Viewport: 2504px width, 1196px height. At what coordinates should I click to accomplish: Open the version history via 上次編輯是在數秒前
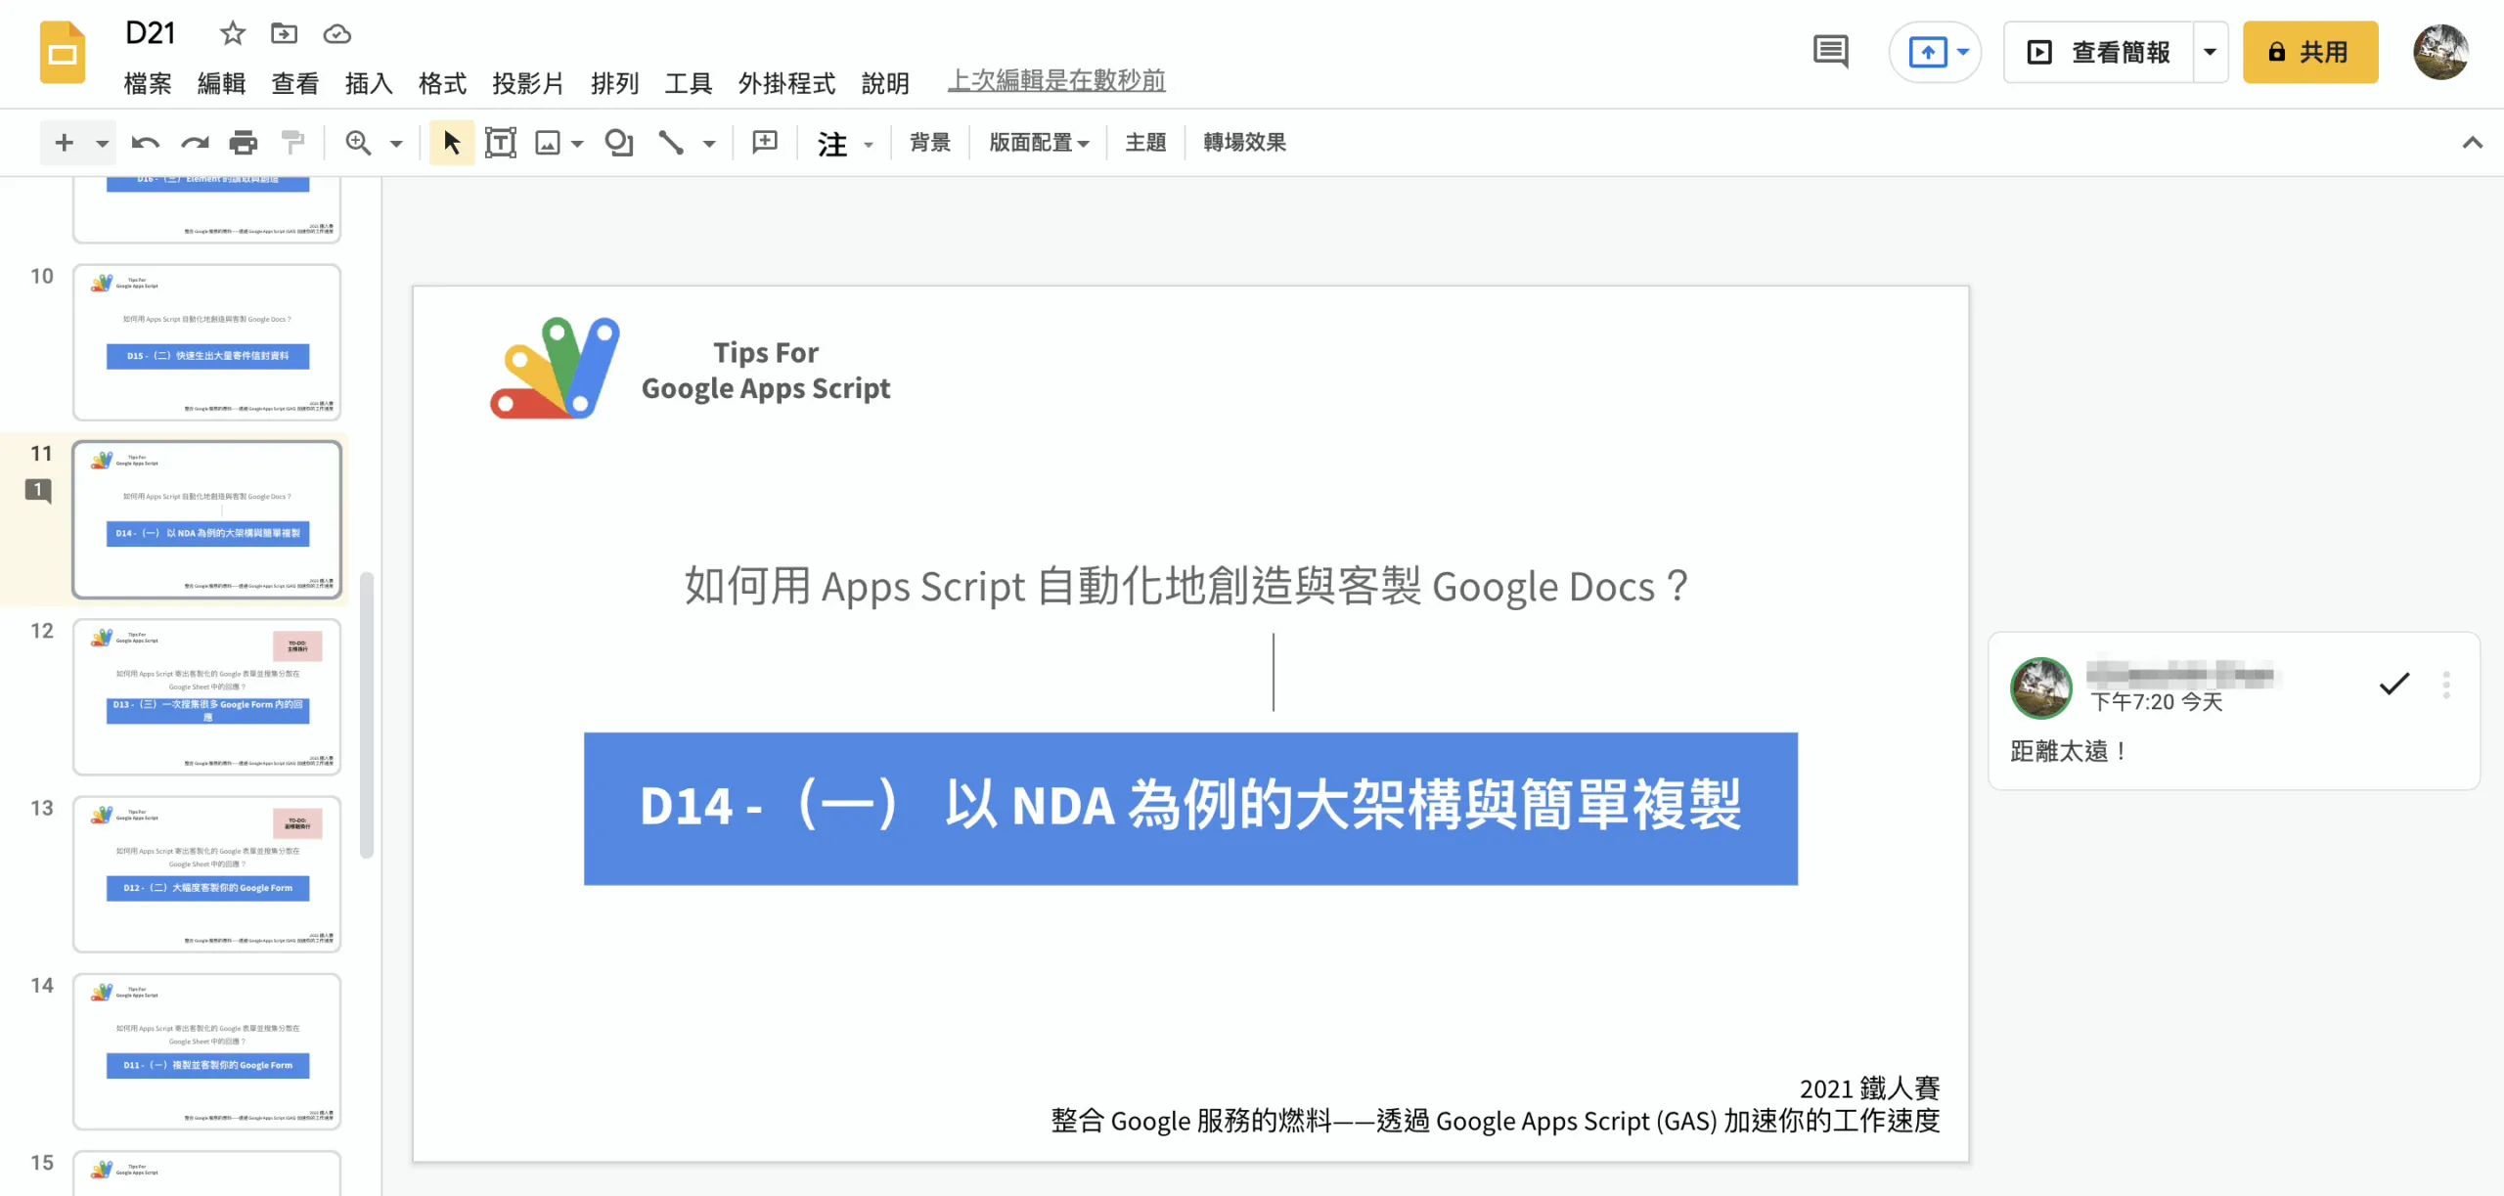click(1056, 80)
